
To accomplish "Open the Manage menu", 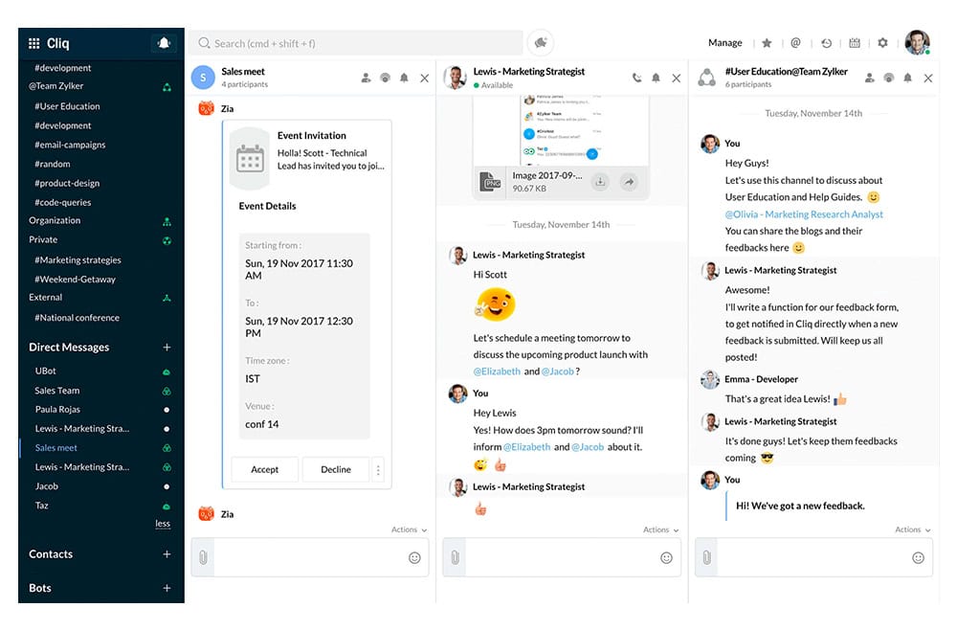I will [x=725, y=43].
